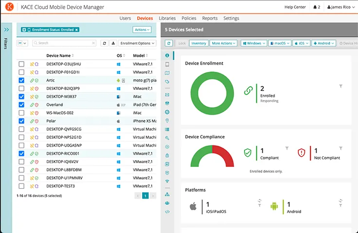The height and width of the screenshot is (233, 358).
Task: Click the export download icon beside search
Action: [113, 43]
